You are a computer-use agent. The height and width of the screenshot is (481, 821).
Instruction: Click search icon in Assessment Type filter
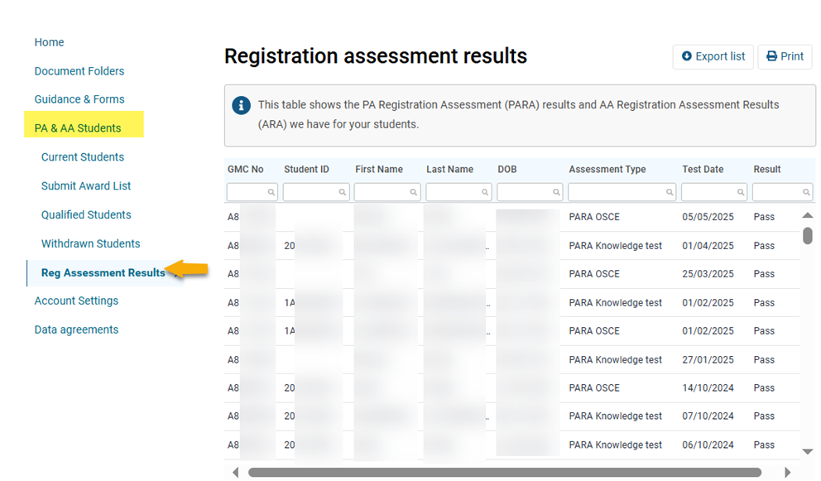670,192
